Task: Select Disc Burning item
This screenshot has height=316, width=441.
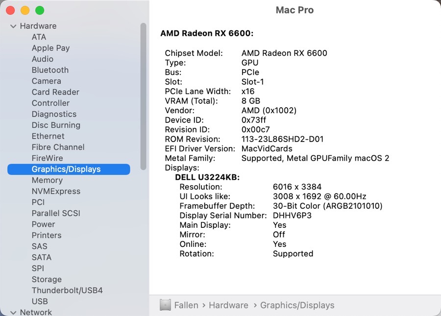Action: (56, 125)
